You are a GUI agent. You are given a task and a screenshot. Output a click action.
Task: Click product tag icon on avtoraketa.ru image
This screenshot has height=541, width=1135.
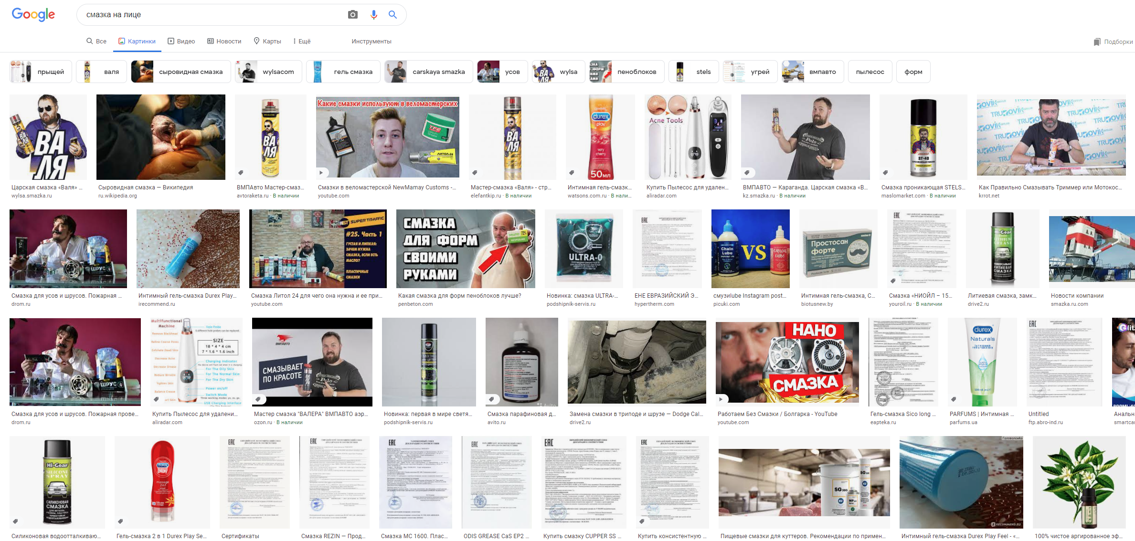241,173
